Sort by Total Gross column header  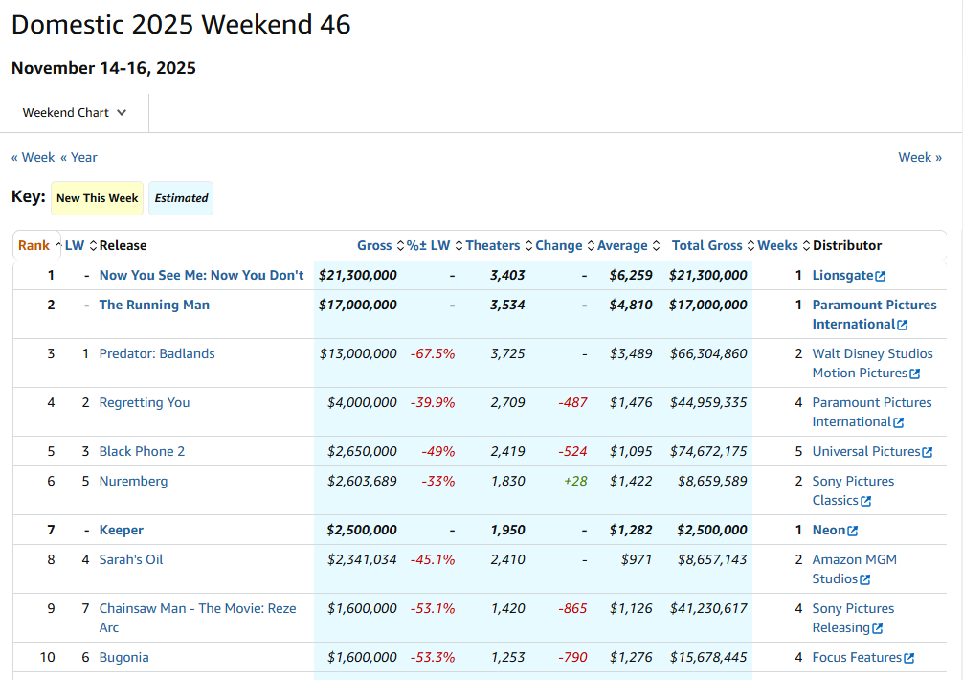[706, 245]
